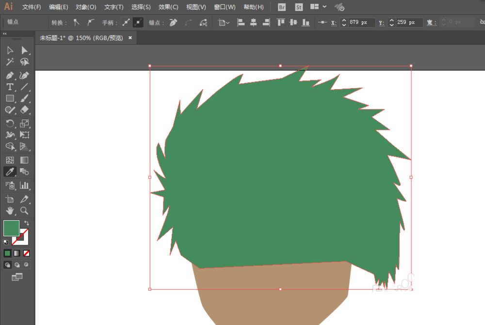Image resolution: width=485 pixels, height=325 pixels.
Task: Open the 文件(F) menu
Action: coord(32,7)
